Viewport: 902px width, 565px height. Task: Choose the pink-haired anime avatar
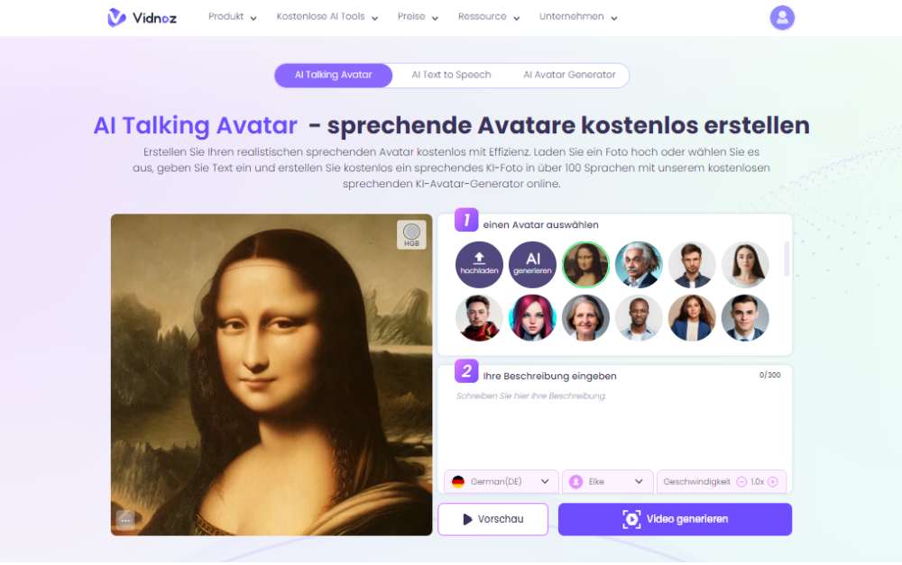coord(533,318)
